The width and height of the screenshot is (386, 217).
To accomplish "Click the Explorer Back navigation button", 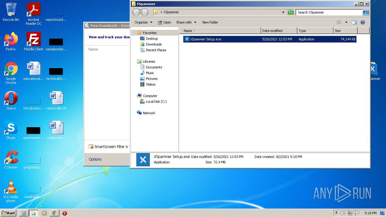I will tap(136, 12).
